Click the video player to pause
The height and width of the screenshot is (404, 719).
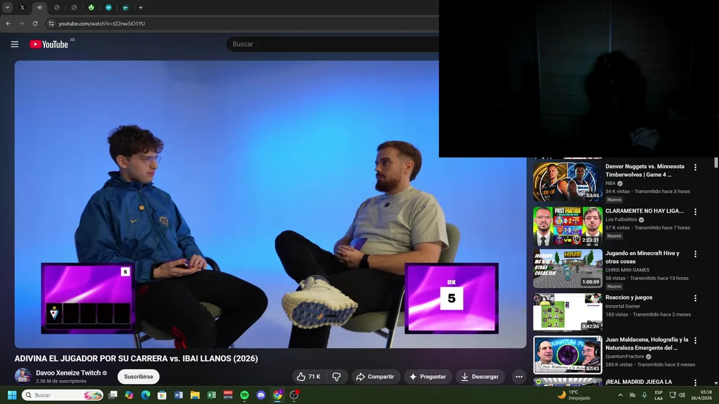[270, 204]
